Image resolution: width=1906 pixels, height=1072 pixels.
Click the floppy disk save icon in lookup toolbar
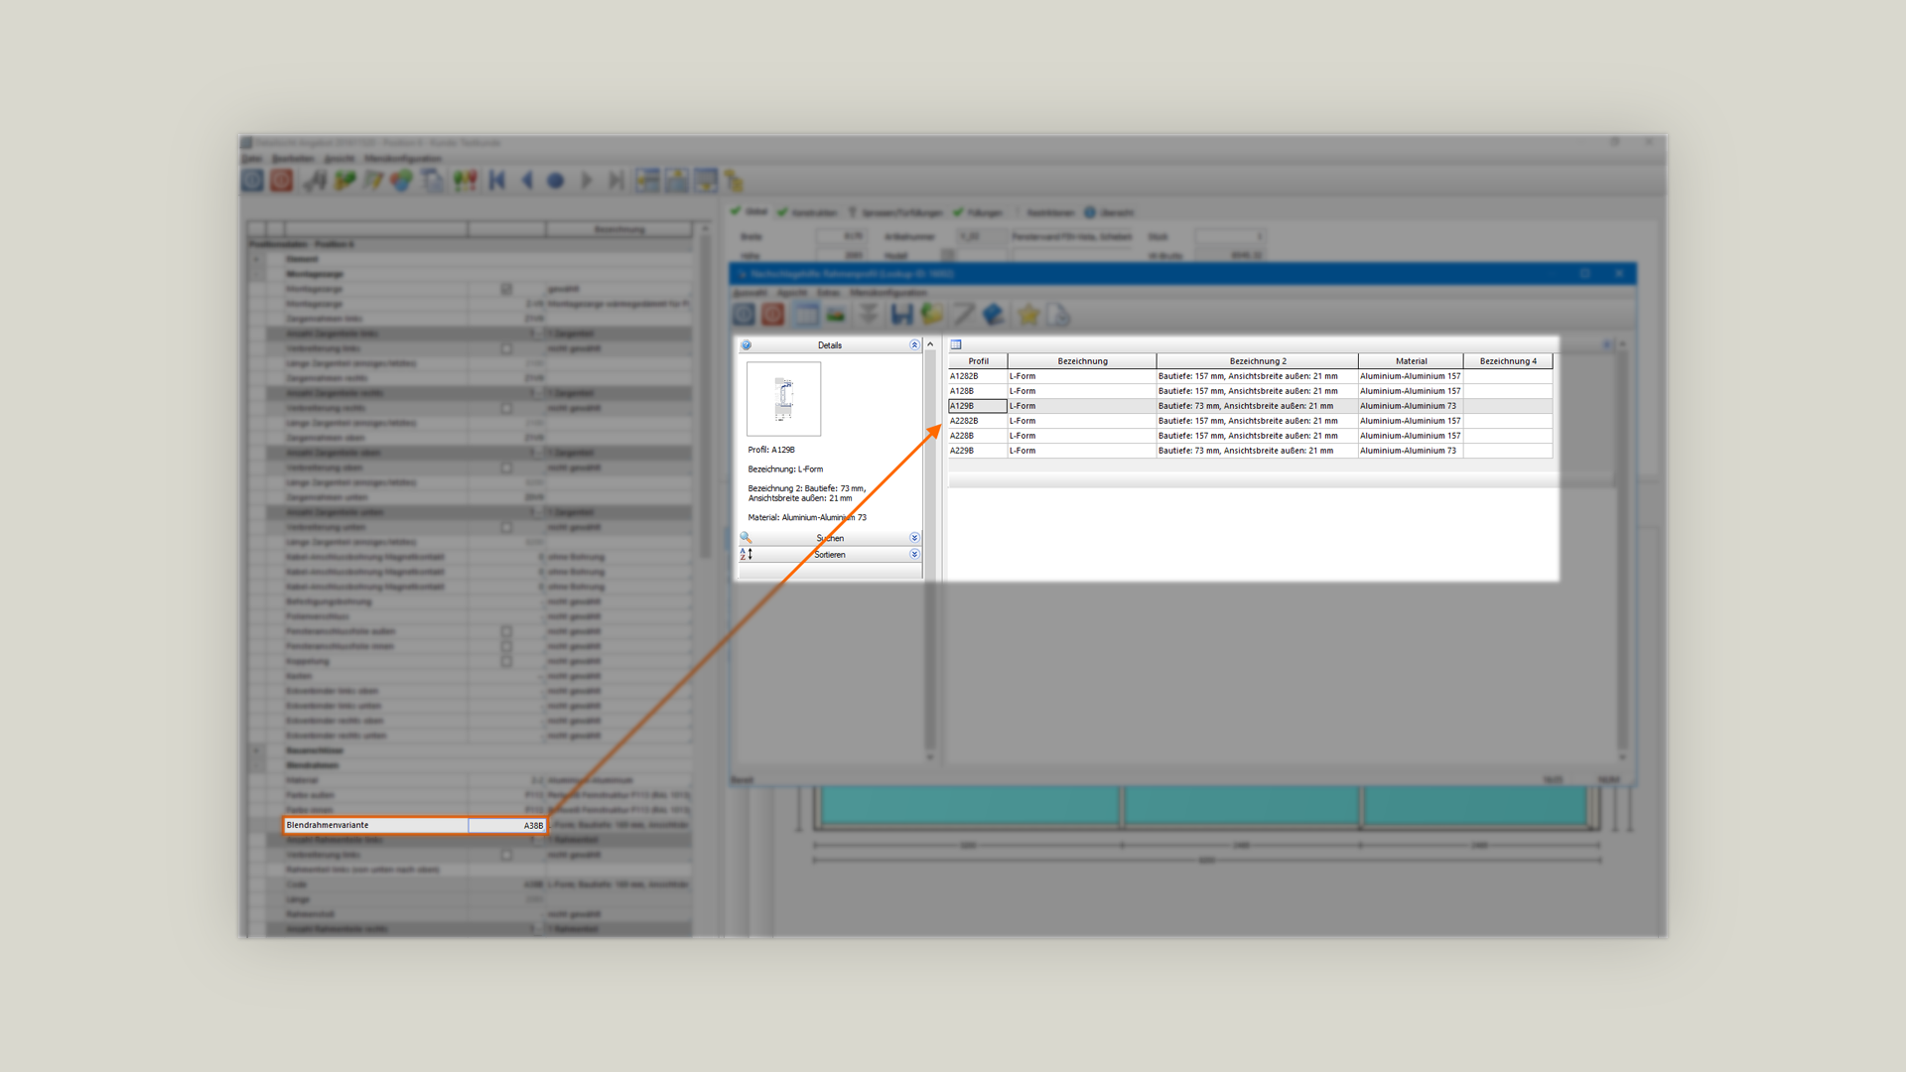(901, 315)
